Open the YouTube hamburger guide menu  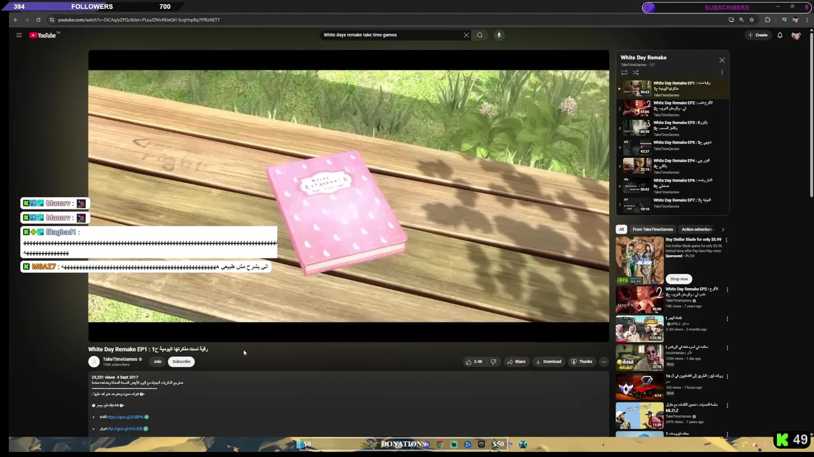[19, 35]
